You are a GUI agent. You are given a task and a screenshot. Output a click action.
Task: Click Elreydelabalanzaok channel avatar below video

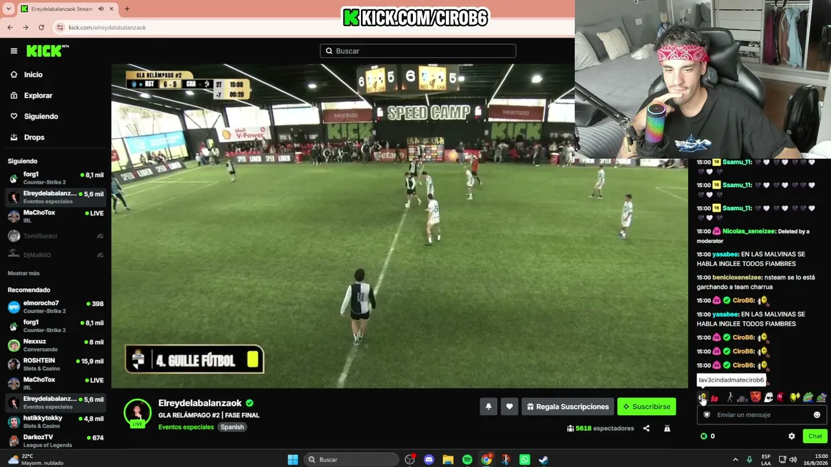pos(138,413)
